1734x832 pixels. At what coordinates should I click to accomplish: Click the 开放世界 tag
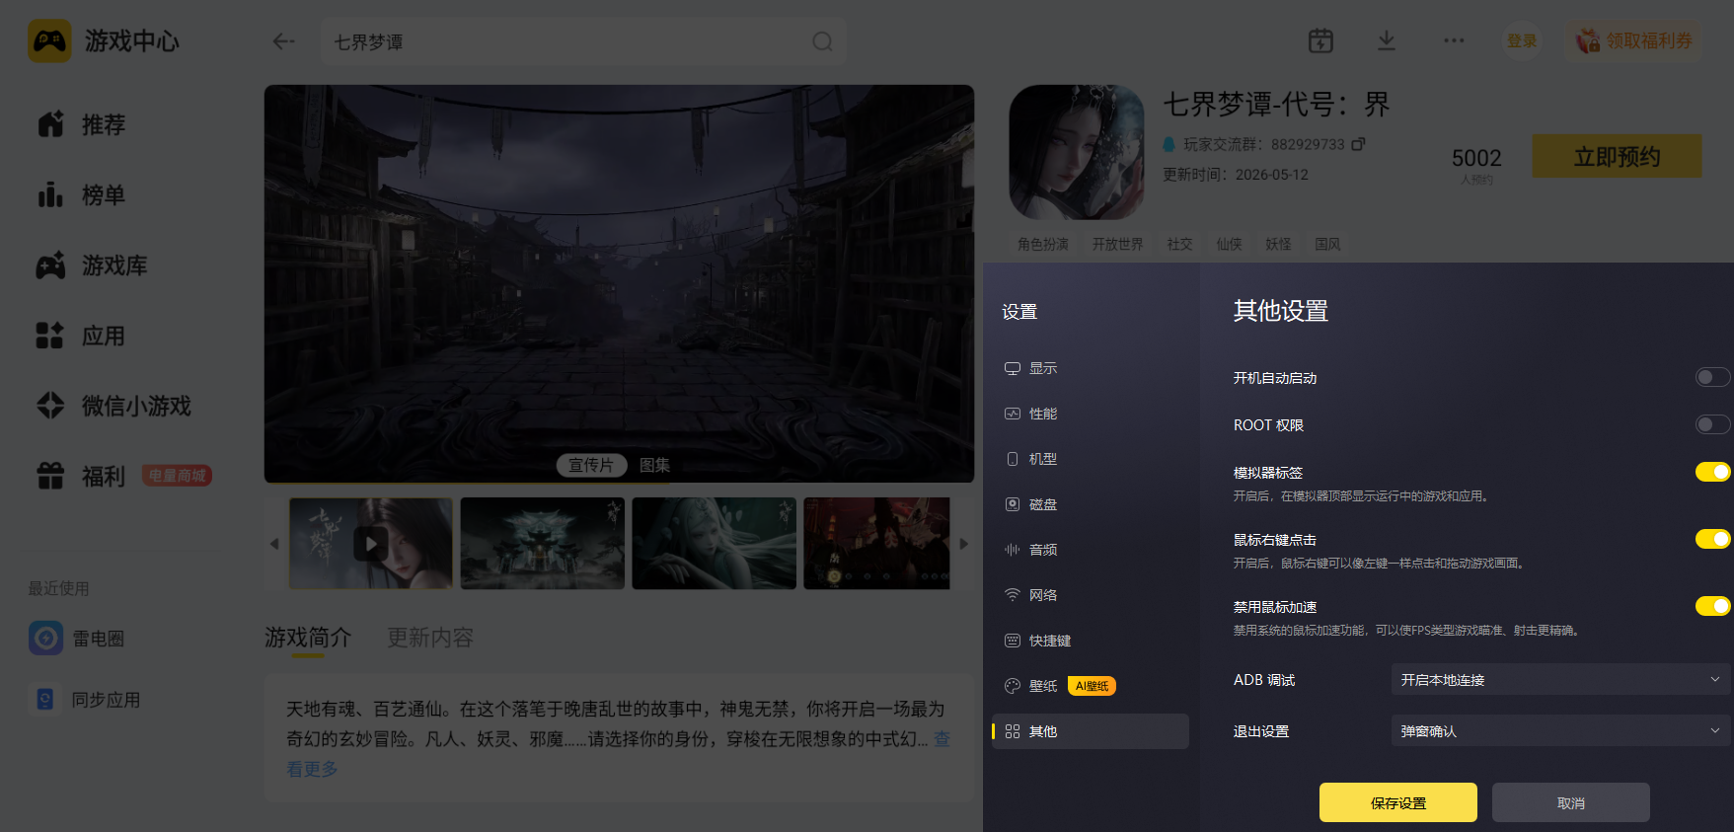click(x=1117, y=244)
